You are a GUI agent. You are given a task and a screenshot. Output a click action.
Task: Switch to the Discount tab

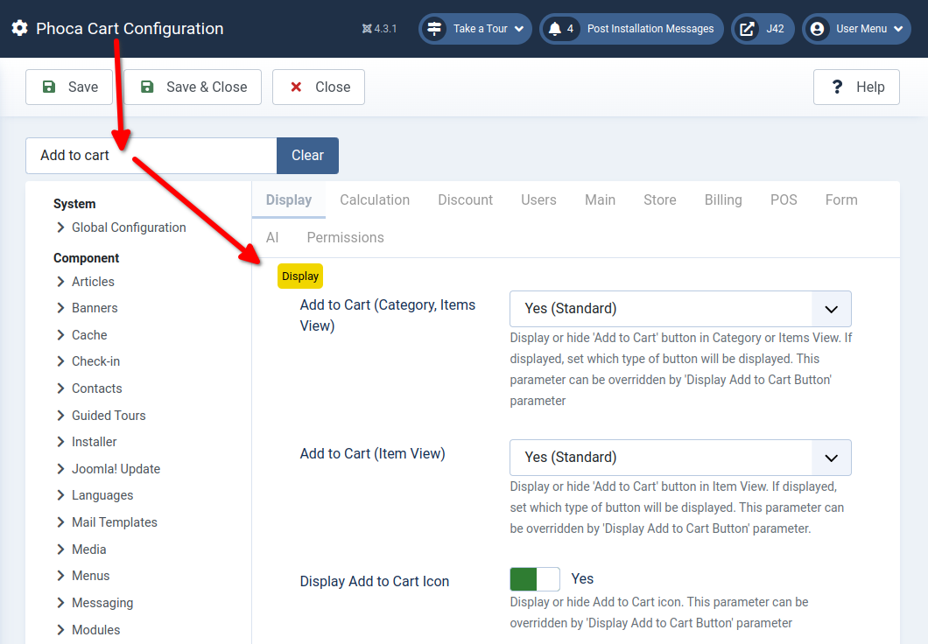[465, 199]
